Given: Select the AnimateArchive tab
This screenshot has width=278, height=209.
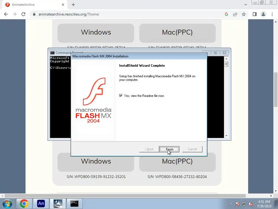Looking at the screenshot, I should click(x=34, y=5).
